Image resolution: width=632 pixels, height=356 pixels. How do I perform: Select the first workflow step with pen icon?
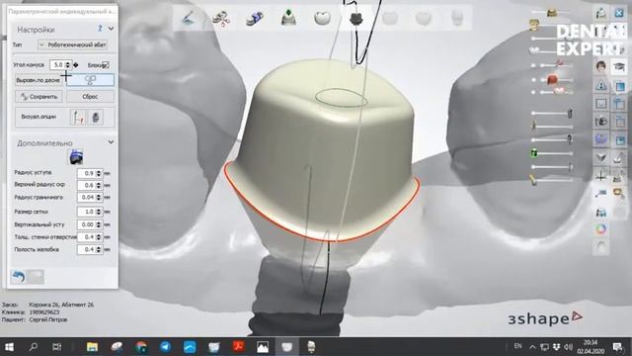click(x=189, y=18)
